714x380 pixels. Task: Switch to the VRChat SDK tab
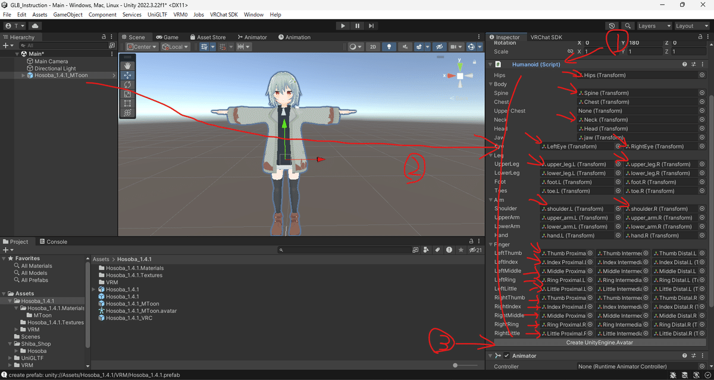tap(546, 37)
